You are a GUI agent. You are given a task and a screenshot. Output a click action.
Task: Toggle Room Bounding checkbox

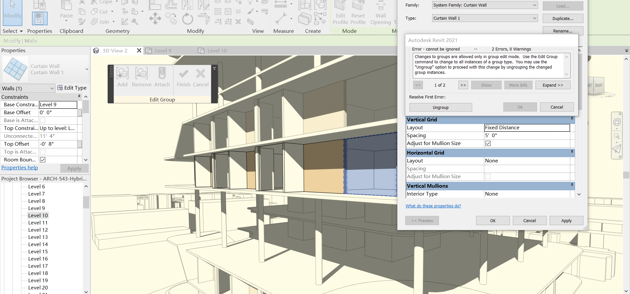(43, 160)
